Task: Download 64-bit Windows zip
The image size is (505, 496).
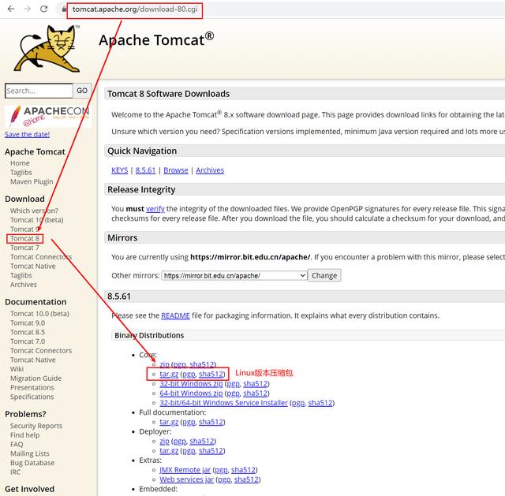Action: click(191, 393)
